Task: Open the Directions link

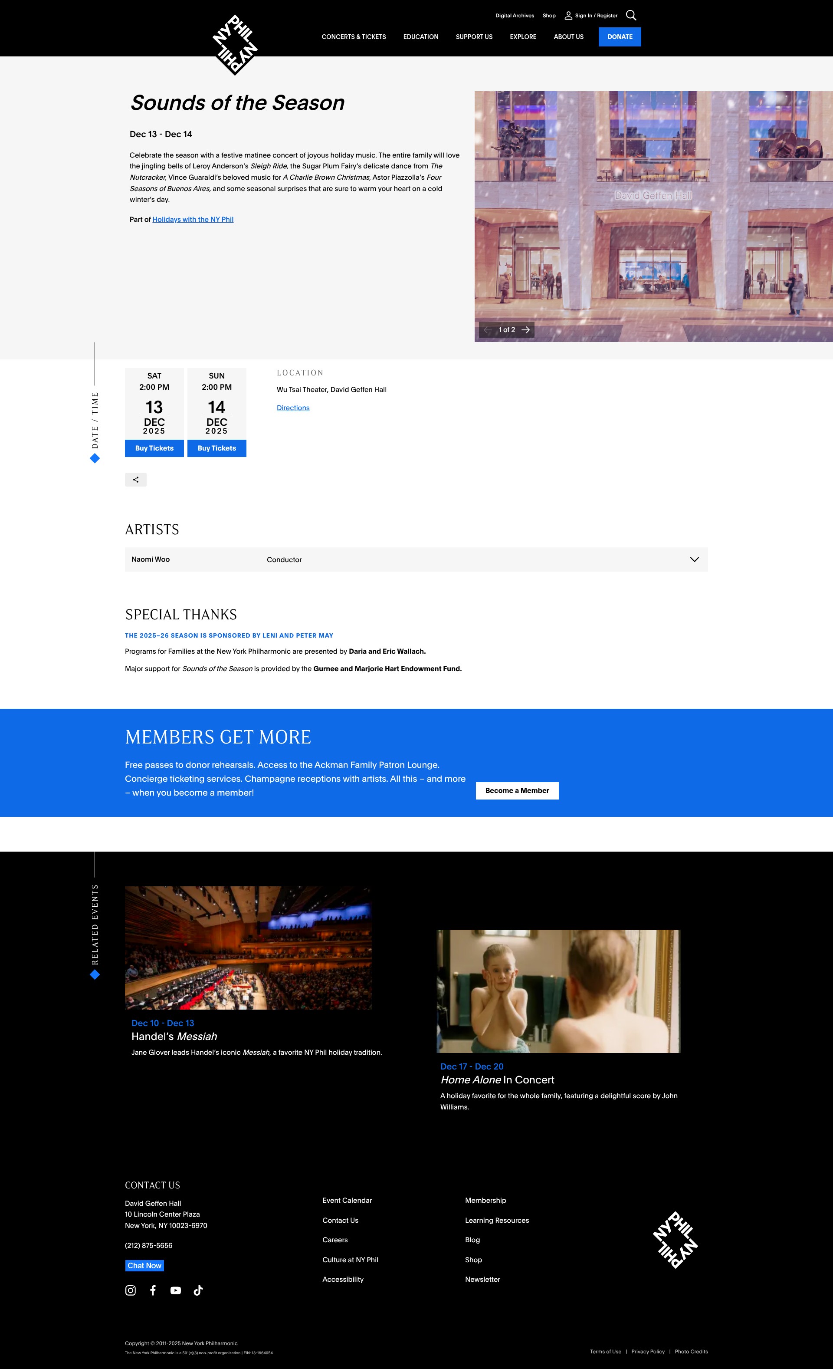Action: pos(293,408)
